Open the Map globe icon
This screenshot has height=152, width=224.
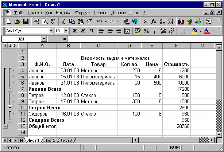click(x=190, y=22)
